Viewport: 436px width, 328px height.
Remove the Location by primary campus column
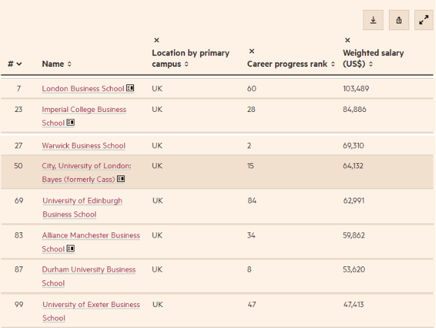coord(156,41)
